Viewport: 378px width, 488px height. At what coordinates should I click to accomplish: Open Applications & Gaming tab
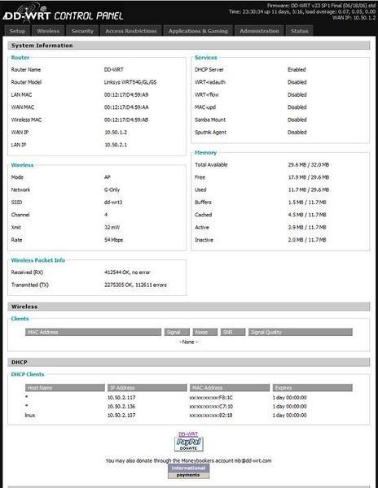point(198,31)
